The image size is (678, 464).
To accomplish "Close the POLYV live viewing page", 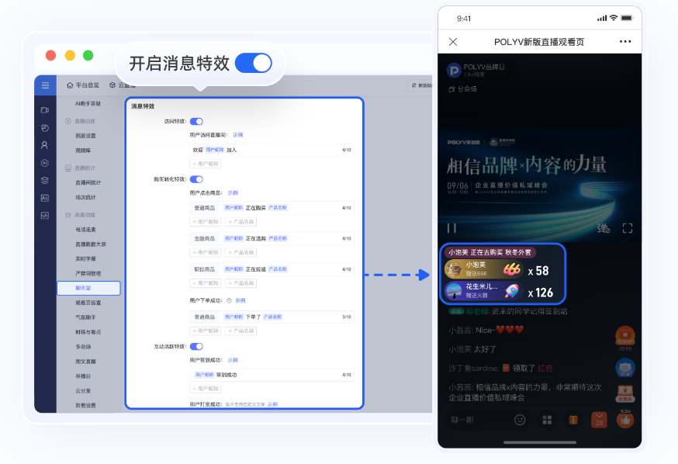I will [x=453, y=42].
